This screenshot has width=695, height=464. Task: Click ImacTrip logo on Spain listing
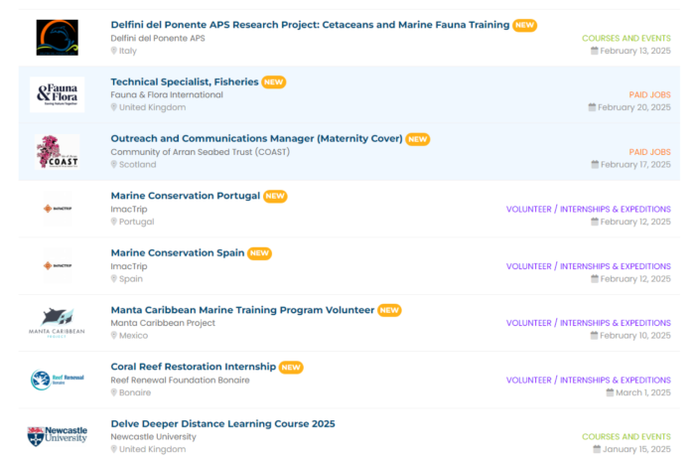coord(58,265)
